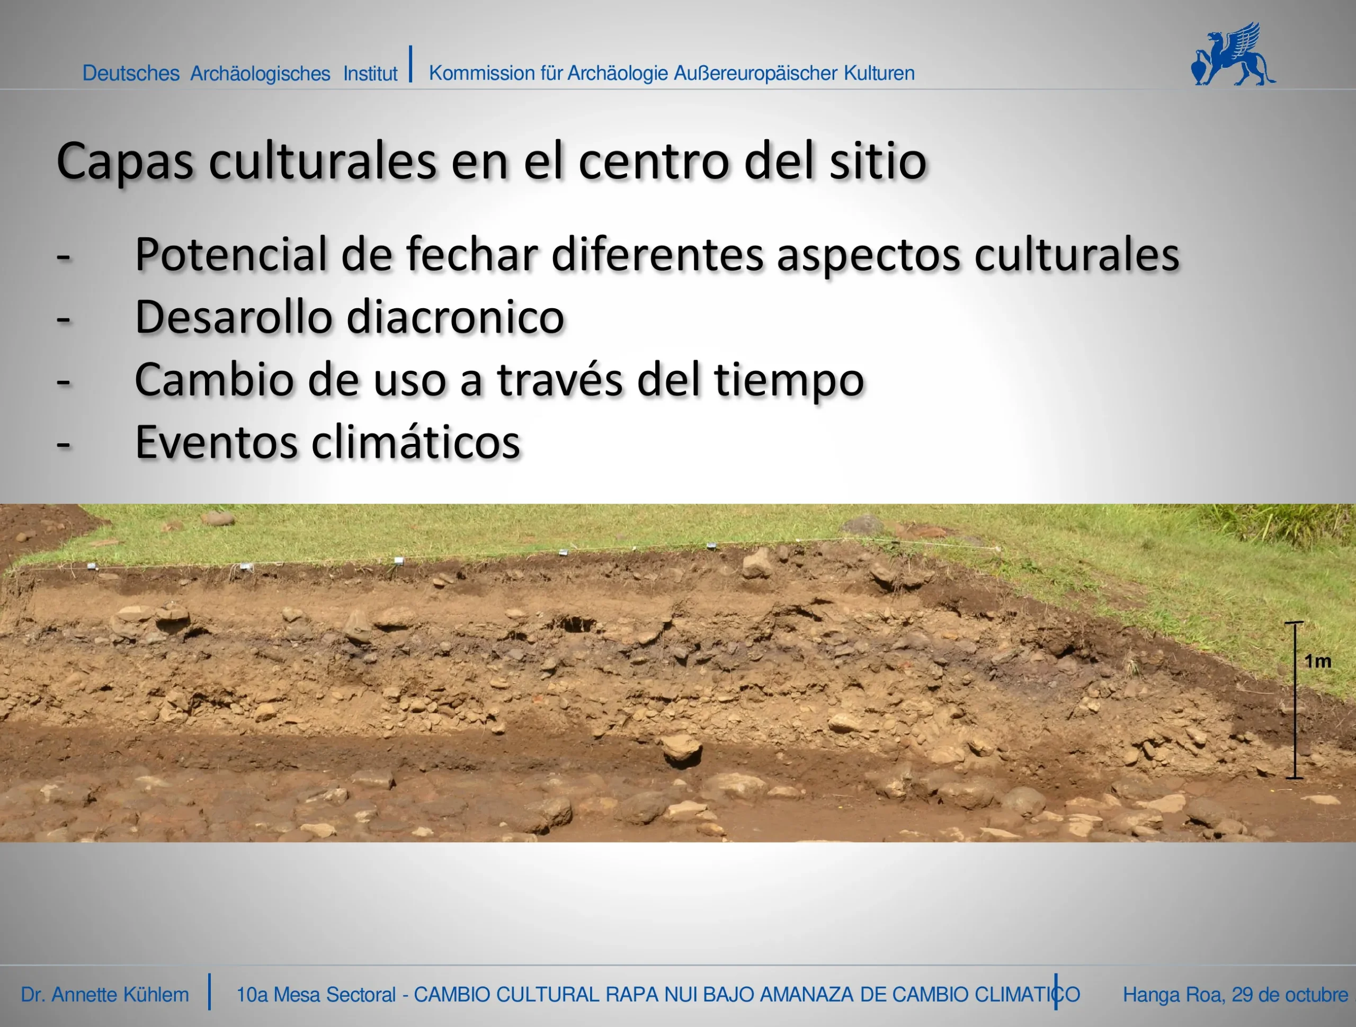Click the large rock in trench center
The image size is (1356, 1027).
point(682,749)
